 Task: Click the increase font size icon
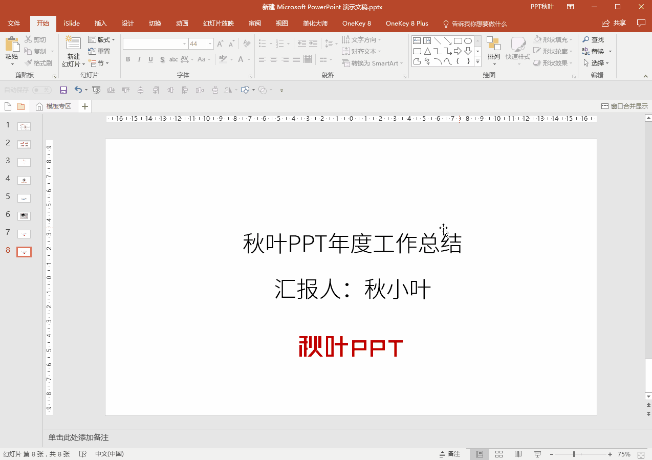[x=220, y=44]
